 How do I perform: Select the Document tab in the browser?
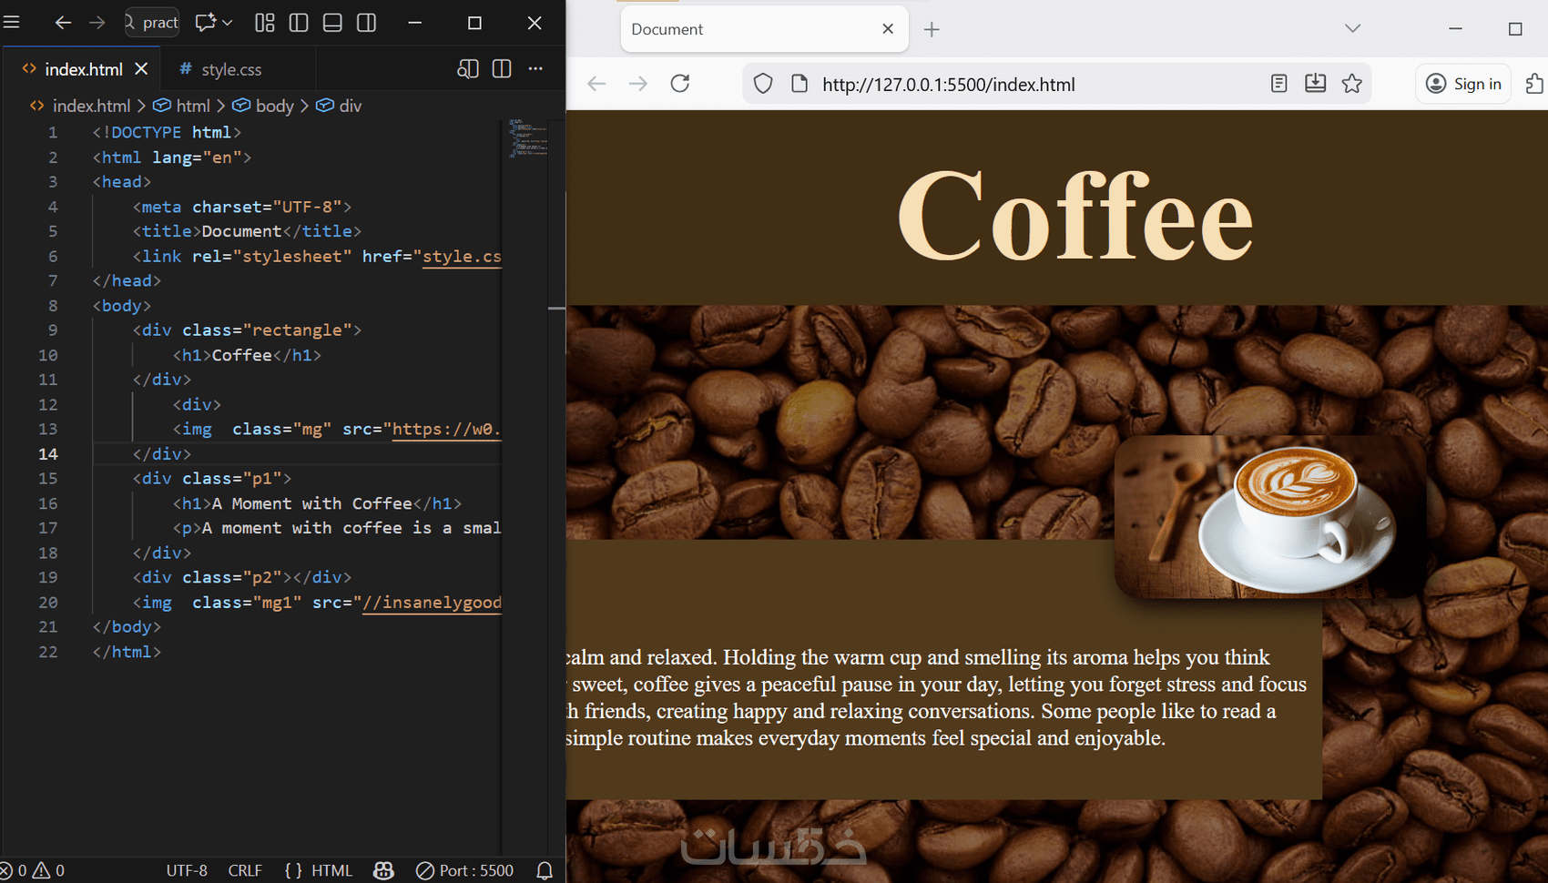click(x=763, y=29)
